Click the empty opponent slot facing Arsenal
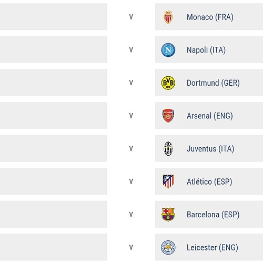Viewport: 263px width, 263px height. 54,115
